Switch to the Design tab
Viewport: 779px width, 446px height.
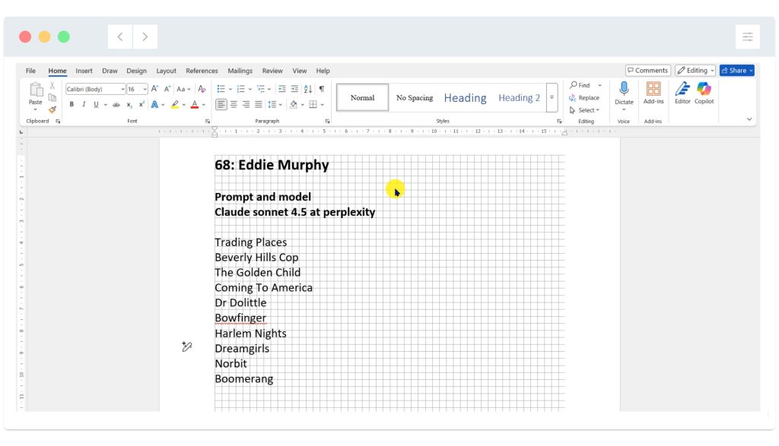[137, 71]
